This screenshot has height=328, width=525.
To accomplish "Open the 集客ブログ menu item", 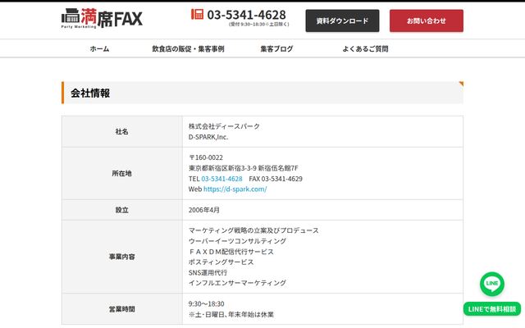I will [x=276, y=49].
